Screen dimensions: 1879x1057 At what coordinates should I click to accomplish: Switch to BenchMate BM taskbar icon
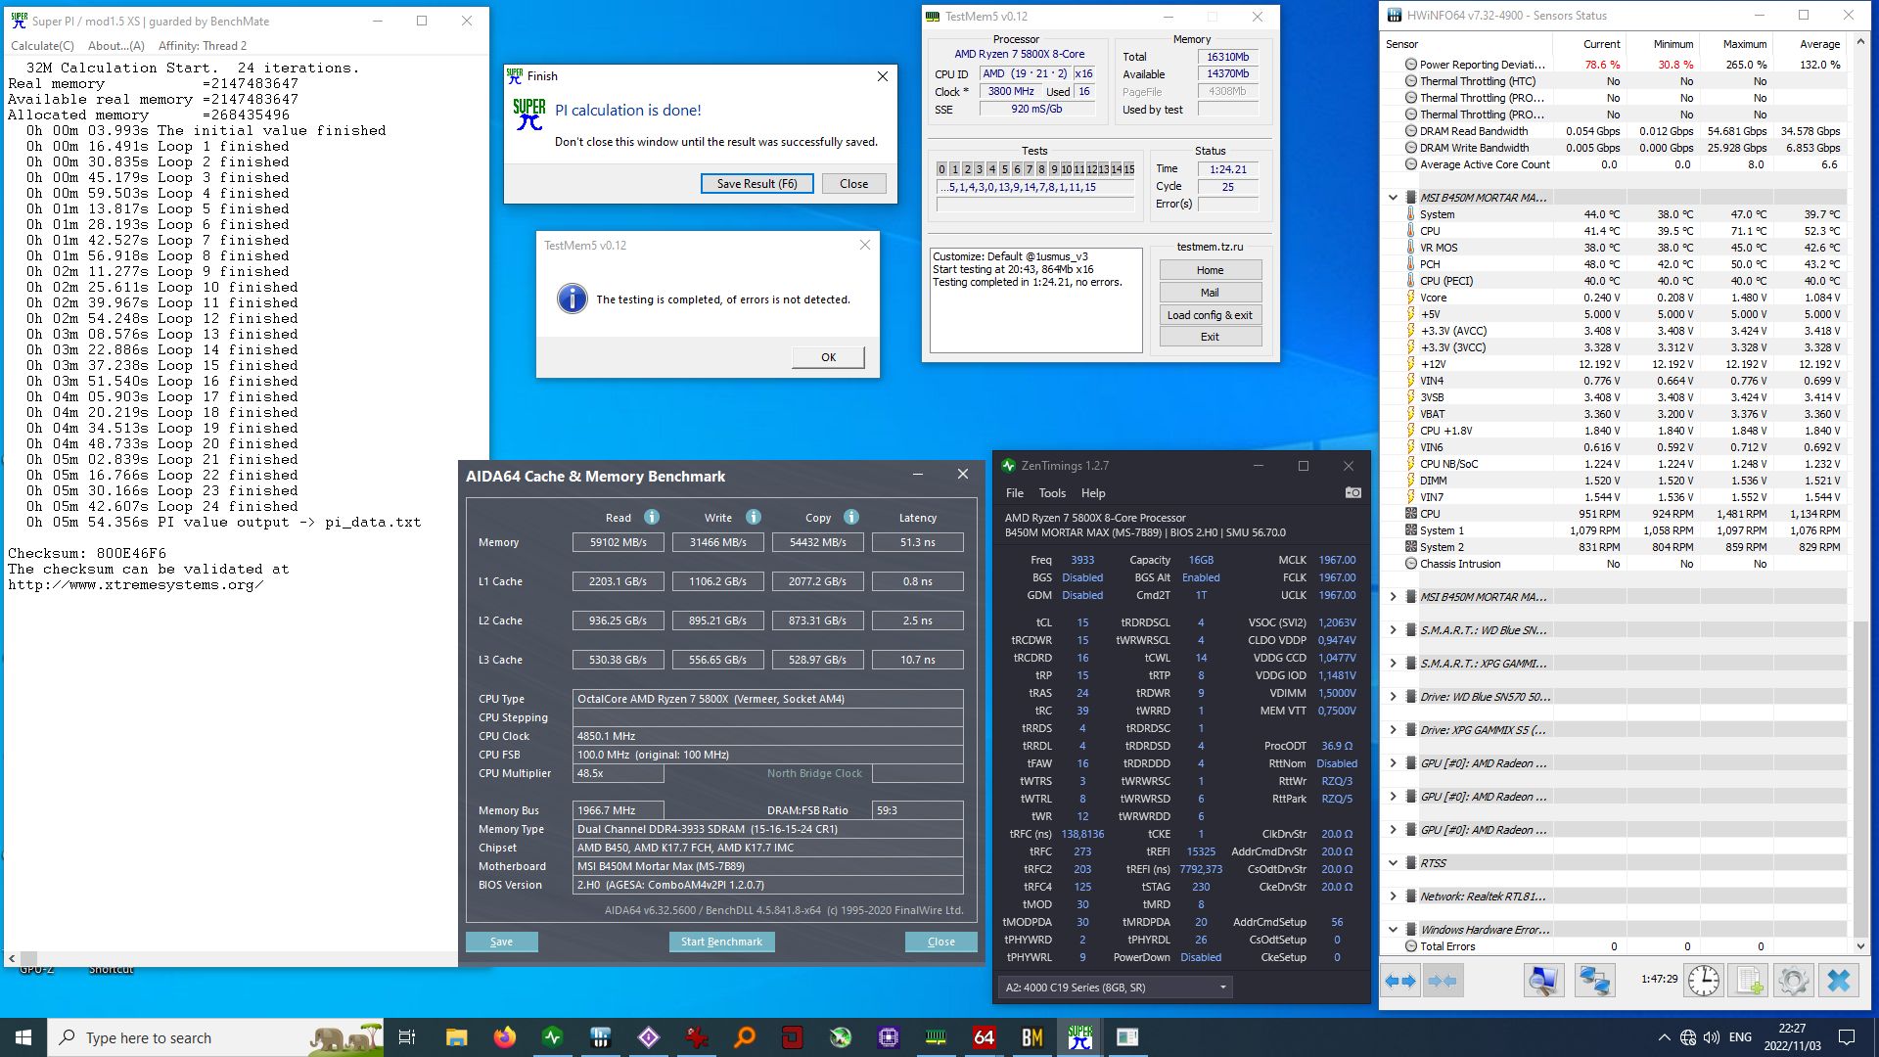[1031, 1037]
